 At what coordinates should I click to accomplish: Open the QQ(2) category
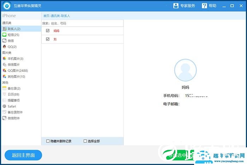(12, 47)
